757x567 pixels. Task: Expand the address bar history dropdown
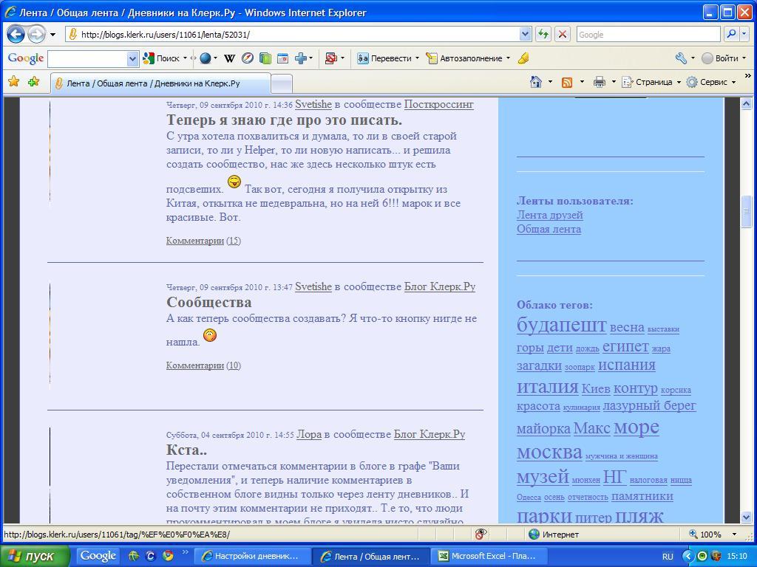[x=526, y=34]
